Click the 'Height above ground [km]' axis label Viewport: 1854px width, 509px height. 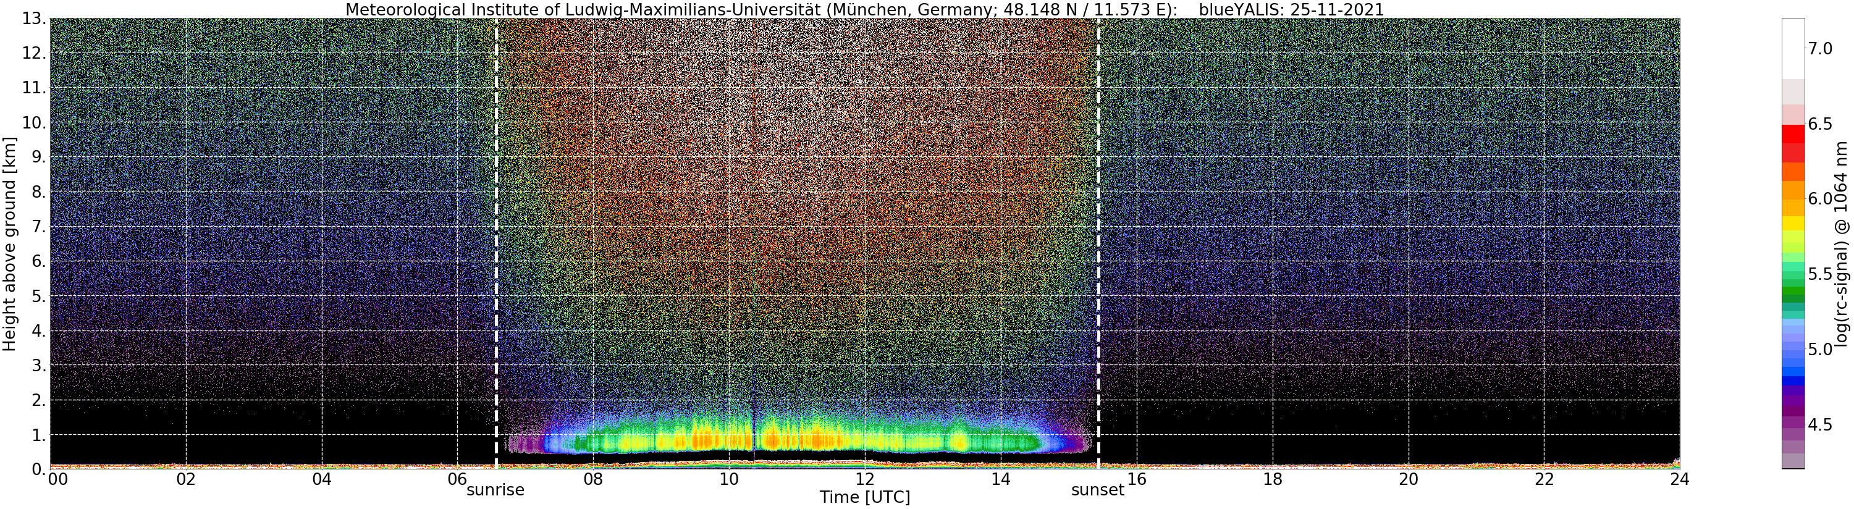tap(9, 243)
